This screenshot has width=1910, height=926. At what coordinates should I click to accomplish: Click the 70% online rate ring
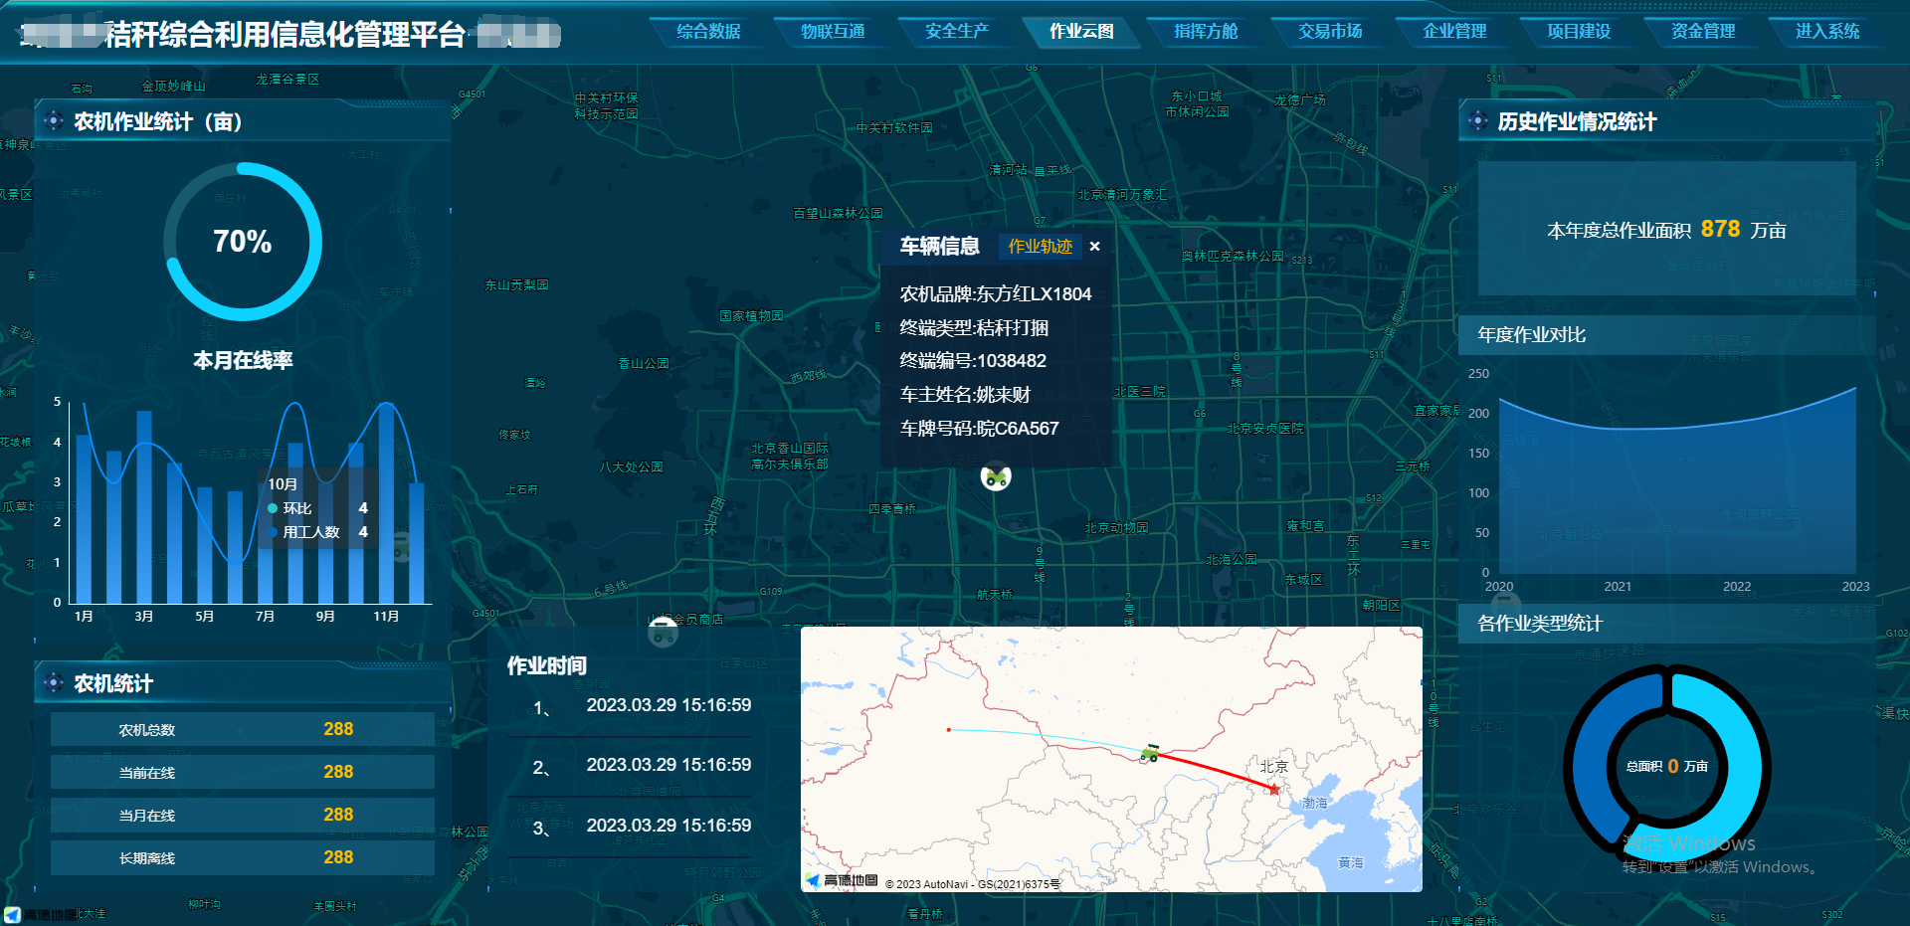(x=243, y=242)
